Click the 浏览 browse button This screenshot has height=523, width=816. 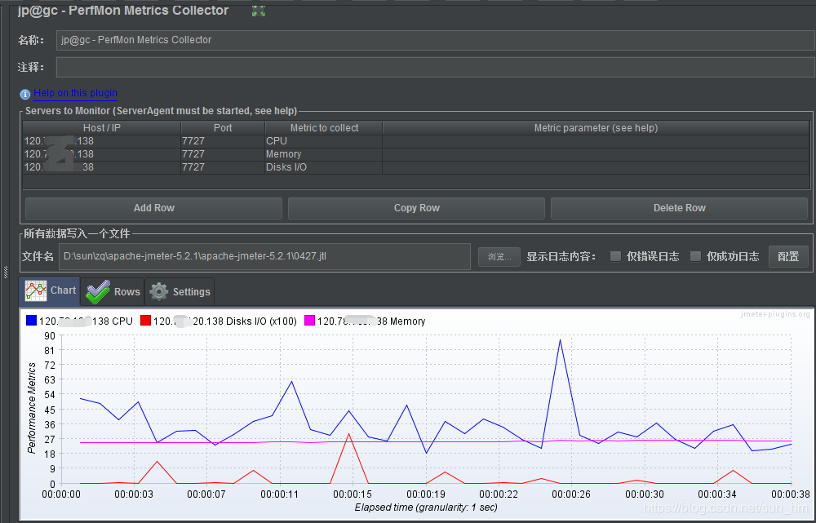[x=499, y=257]
